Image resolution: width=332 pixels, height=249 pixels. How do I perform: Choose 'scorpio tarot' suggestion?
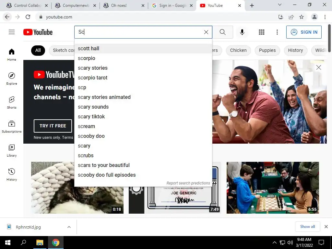click(x=143, y=78)
